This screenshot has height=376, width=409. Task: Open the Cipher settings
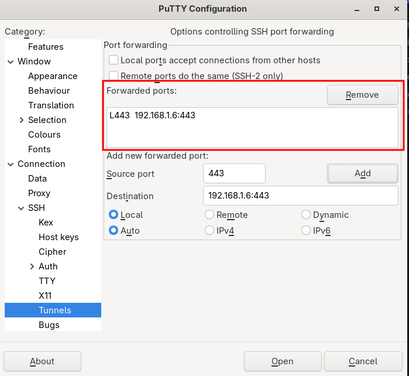[52, 252]
